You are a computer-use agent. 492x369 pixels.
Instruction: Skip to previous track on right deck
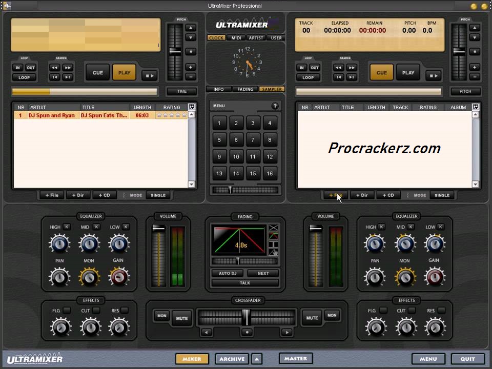[x=338, y=77]
